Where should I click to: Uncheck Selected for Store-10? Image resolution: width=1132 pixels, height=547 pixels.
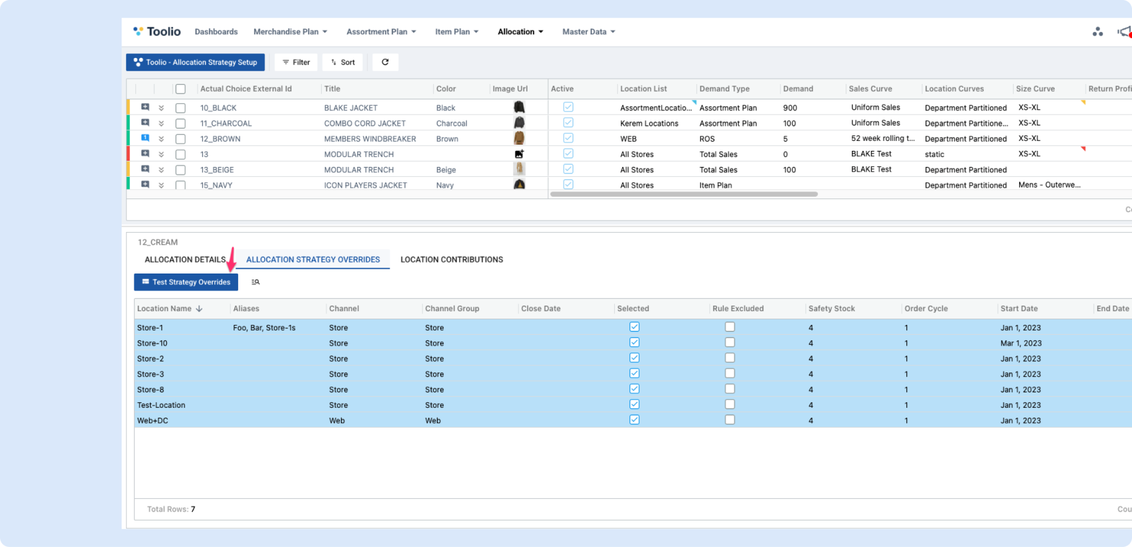click(x=634, y=343)
